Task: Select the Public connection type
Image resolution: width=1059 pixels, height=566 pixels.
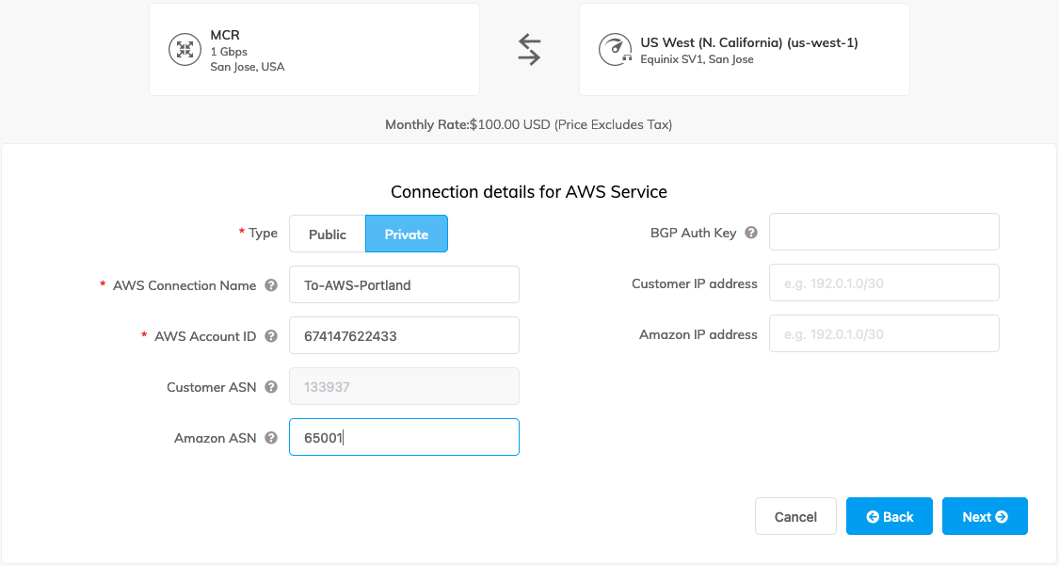Action: click(328, 234)
